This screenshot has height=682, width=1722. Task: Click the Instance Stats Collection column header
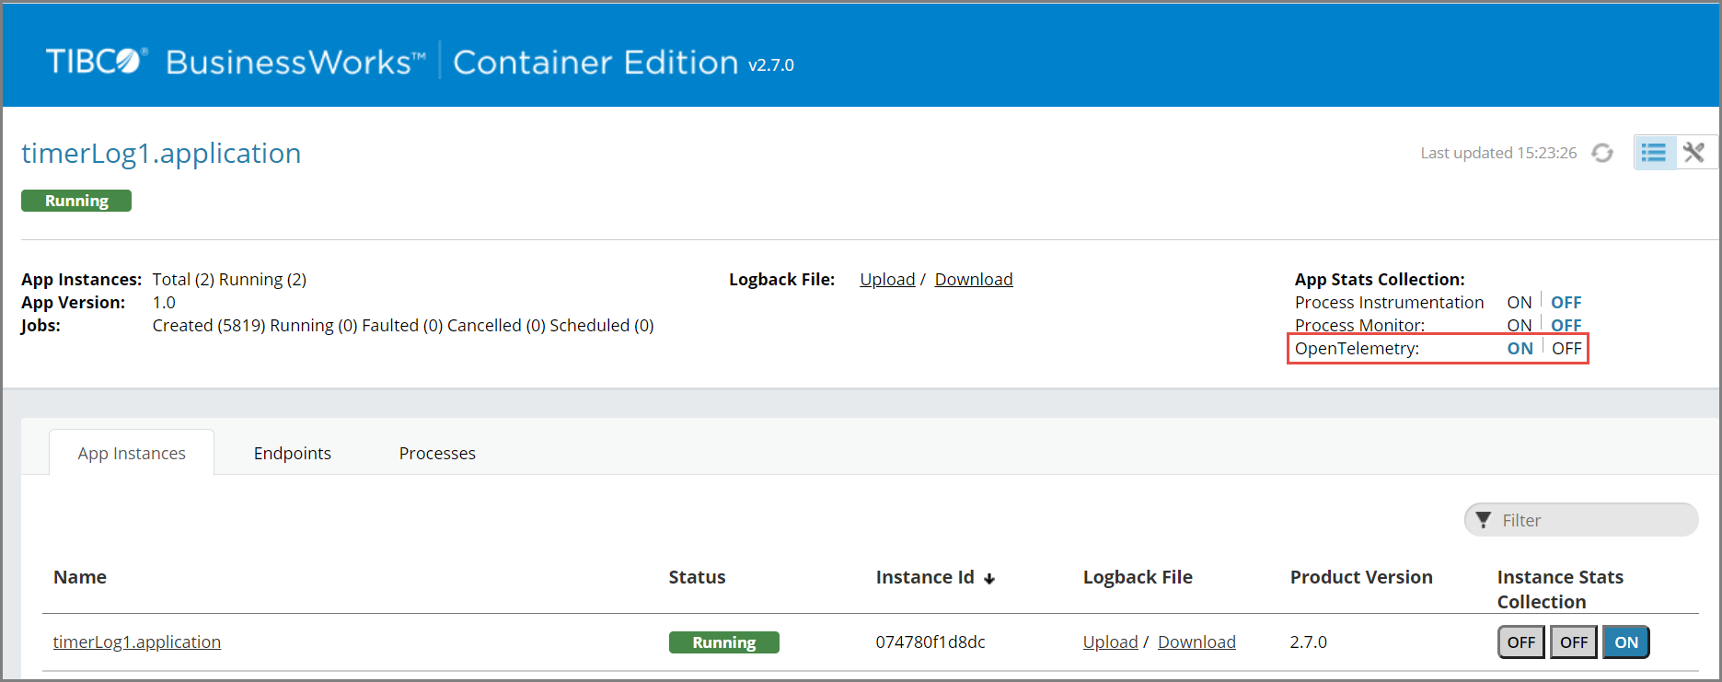(x=1560, y=589)
